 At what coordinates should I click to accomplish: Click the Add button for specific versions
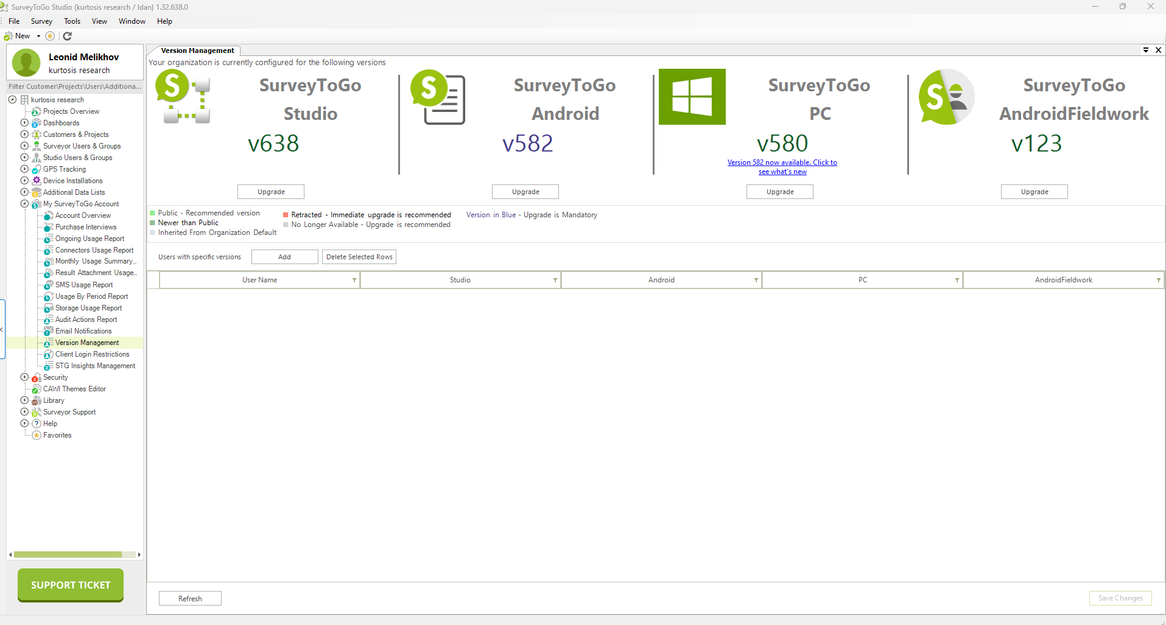pos(284,257)
